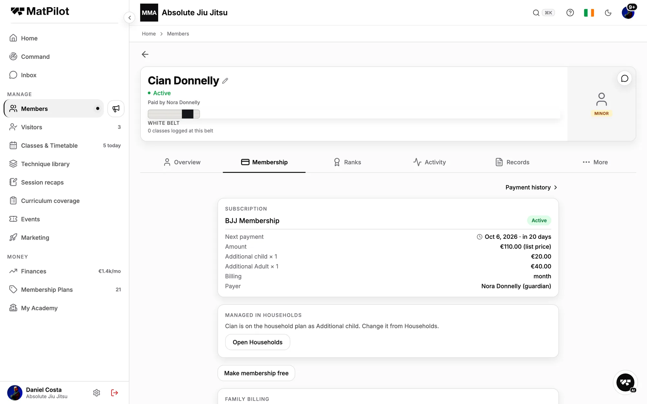Click Daniel Costa profile avatar
The image size is (647, 404).
tap(15, 393)
